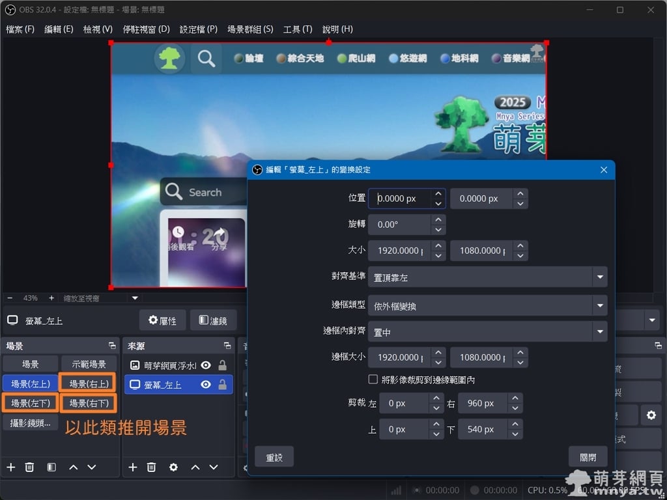Open the 濾鏡 filters button
This screenshot has height=500, width=667.
pyautogui.click(x=213, y=320)
